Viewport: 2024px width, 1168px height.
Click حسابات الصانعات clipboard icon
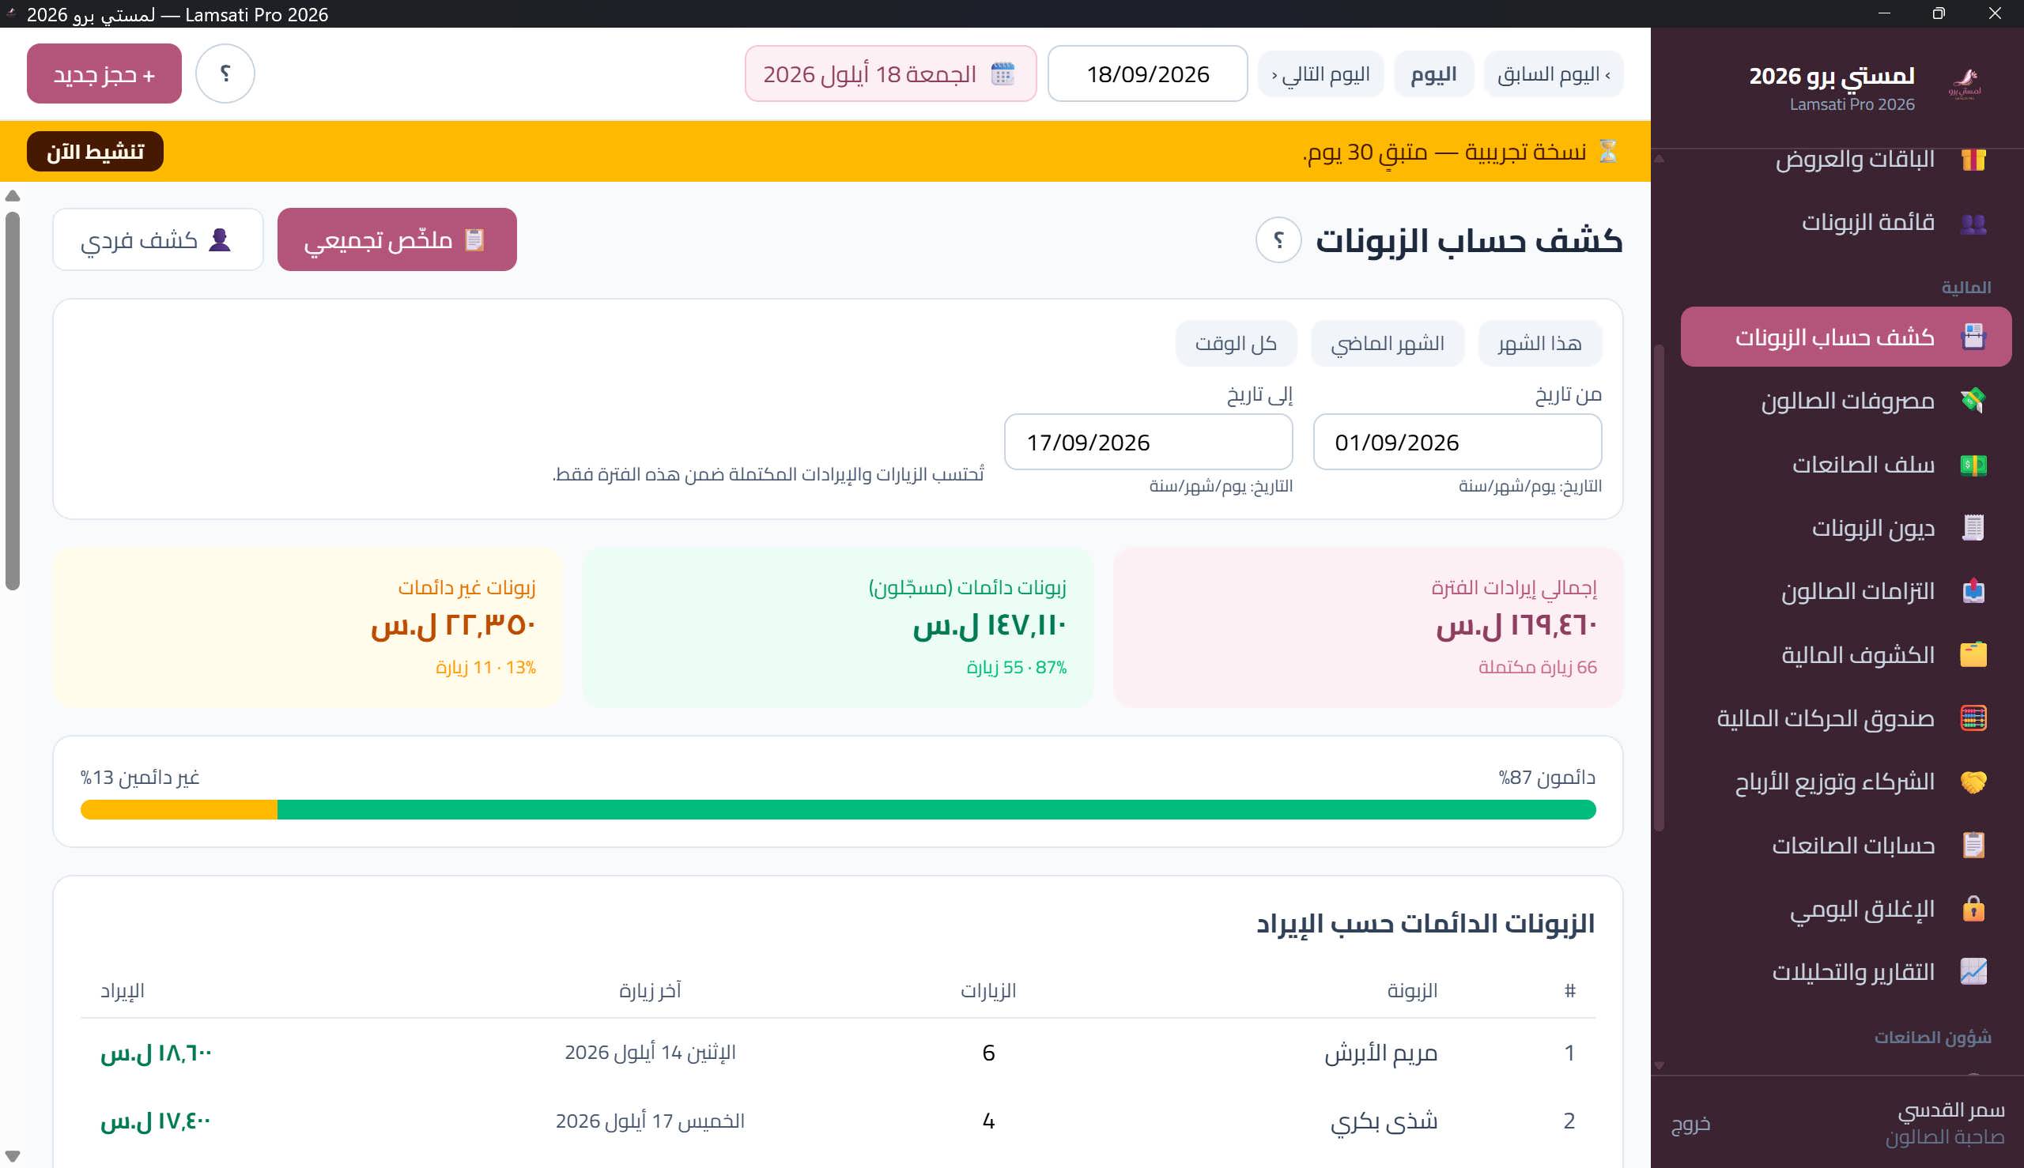pos(1973,845)
